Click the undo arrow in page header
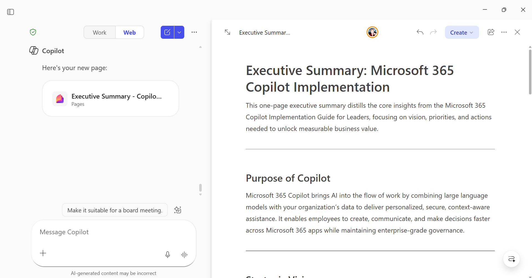Viewport: 532px width, 278px height. (420, 32)
